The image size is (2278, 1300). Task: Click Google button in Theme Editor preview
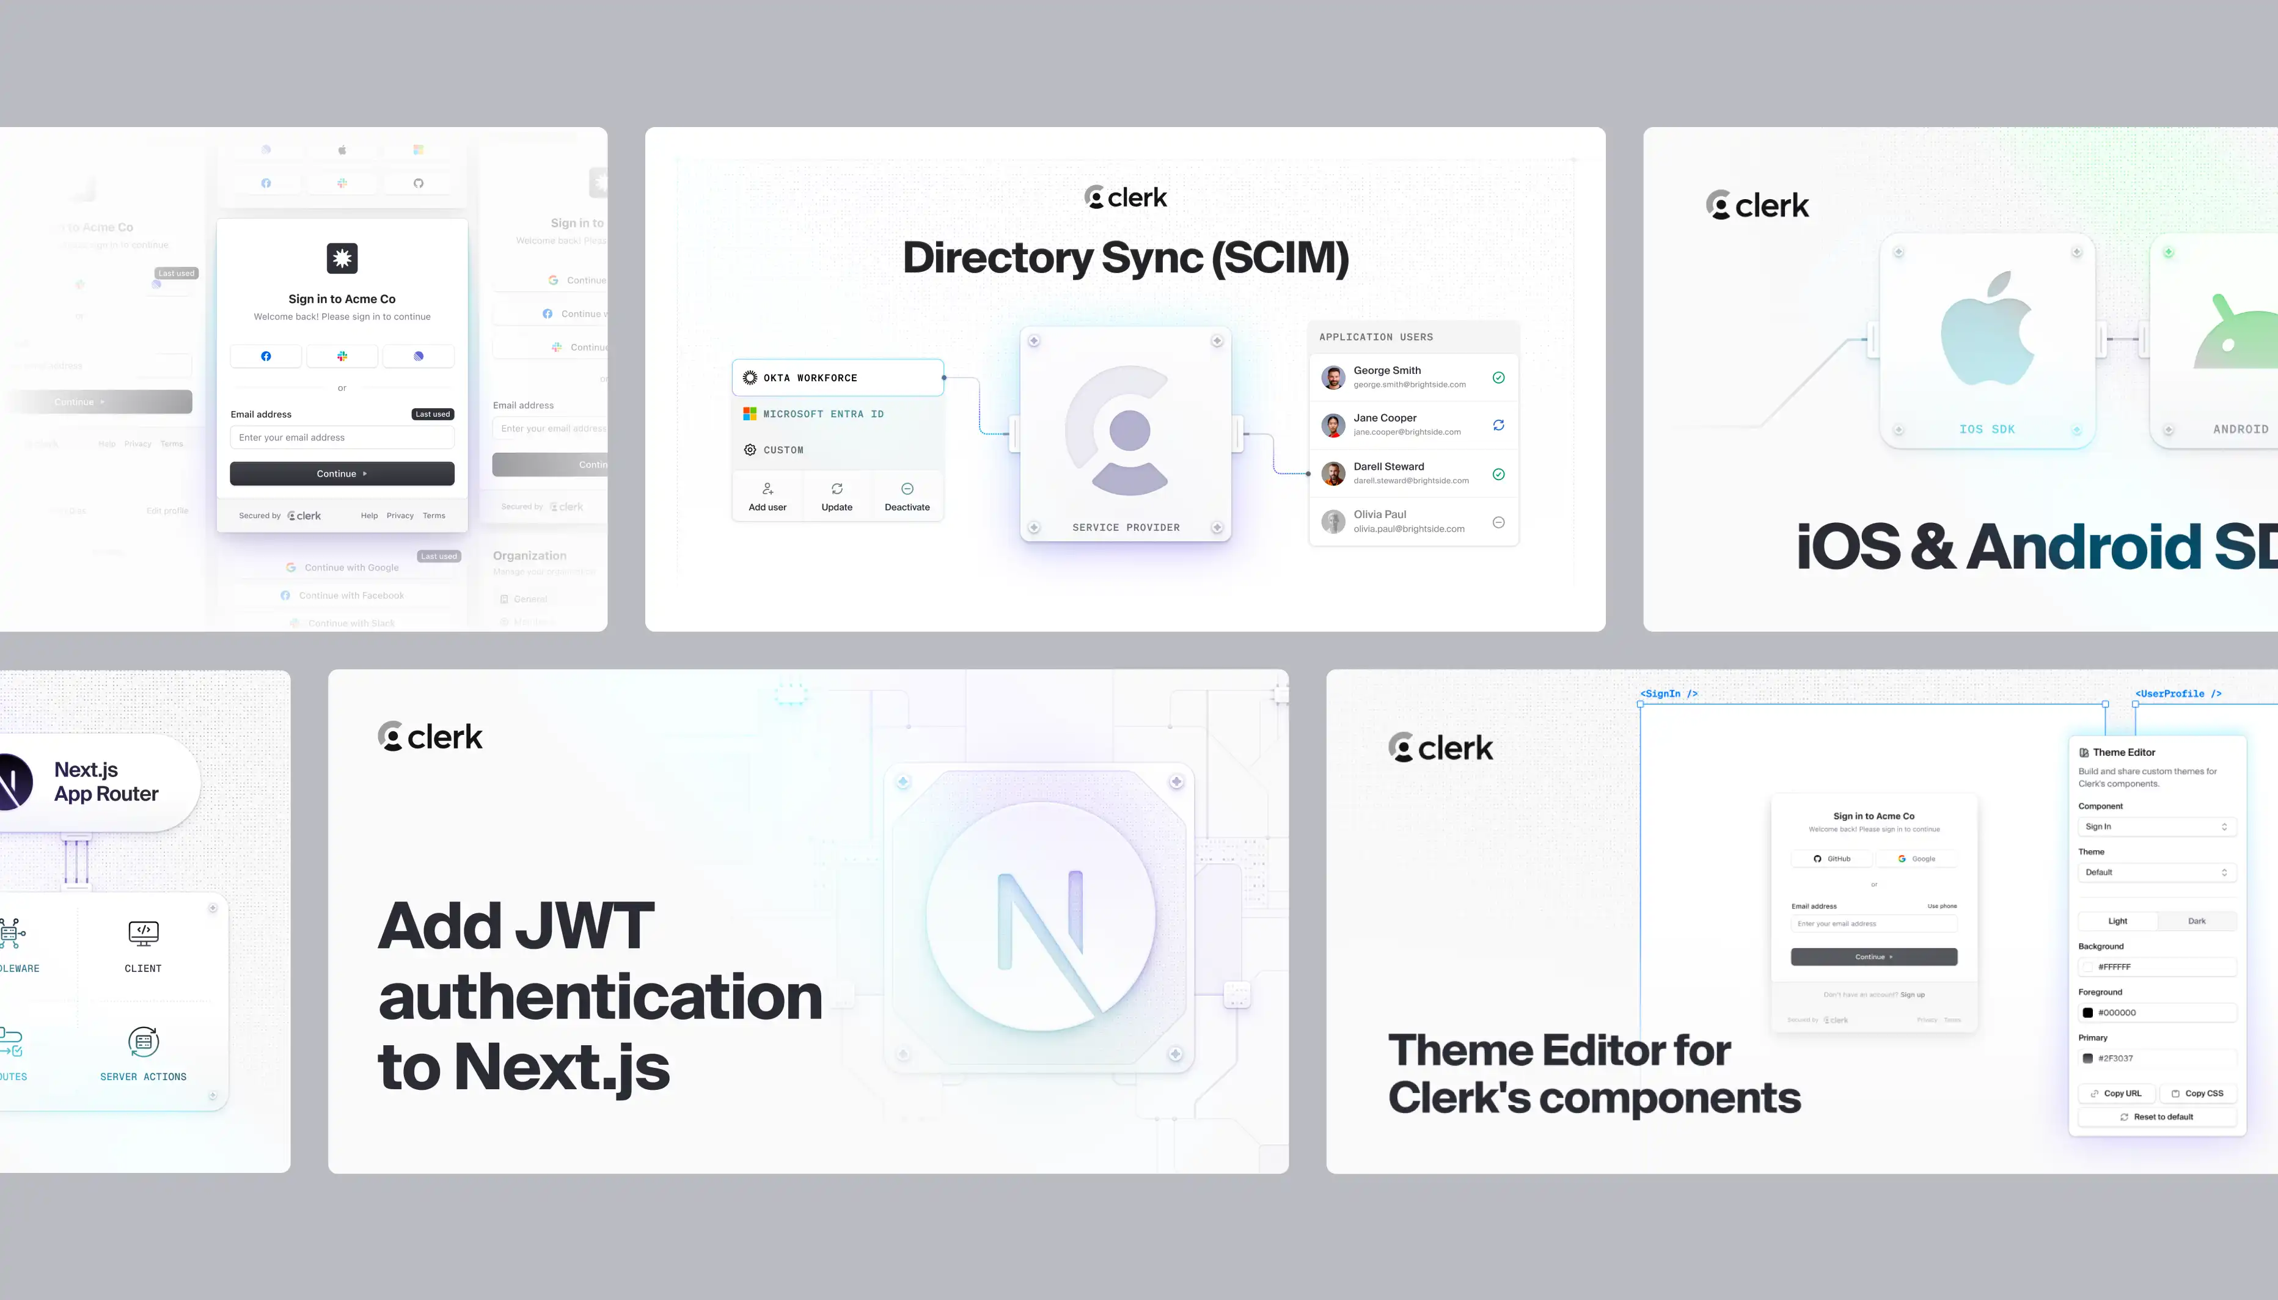[1916, 859]
